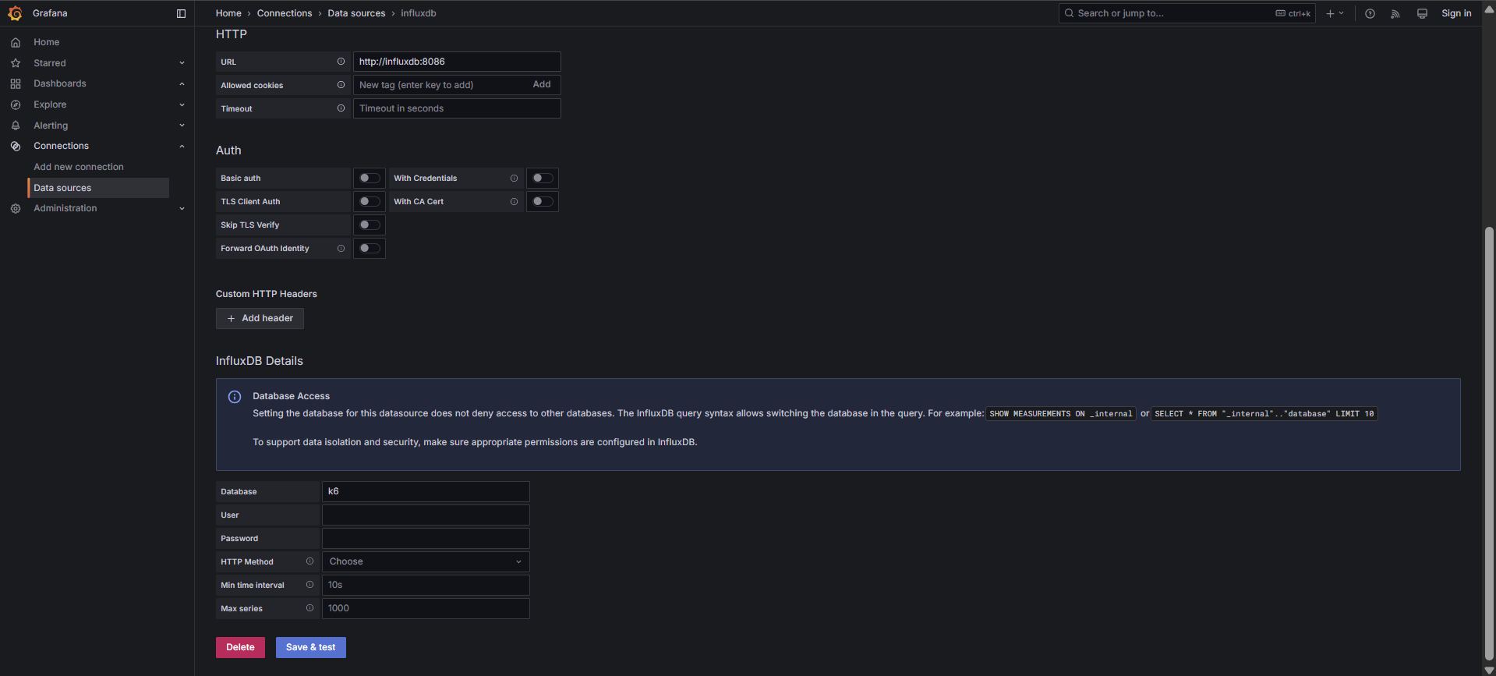Open Alerting in the sidebar menu
The image size is (1496, 676).
[51, 126]
